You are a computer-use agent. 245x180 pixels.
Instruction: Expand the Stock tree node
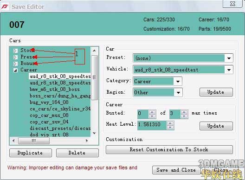click(15, 51)
